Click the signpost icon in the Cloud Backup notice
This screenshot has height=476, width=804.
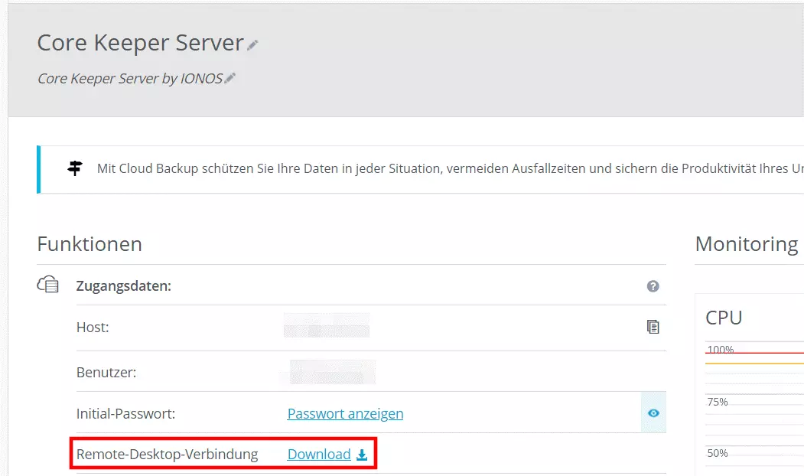75,168
